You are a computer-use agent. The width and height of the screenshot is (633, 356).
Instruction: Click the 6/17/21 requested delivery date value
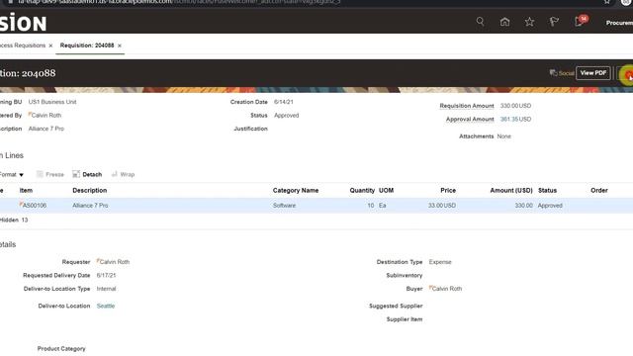pyautogui.click(x=106, y=275)
